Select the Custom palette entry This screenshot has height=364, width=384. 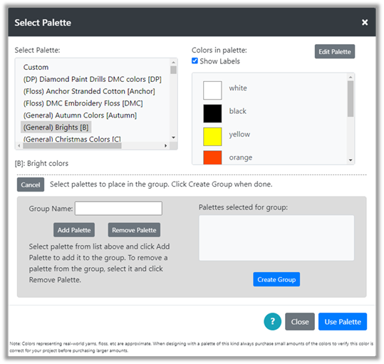coord(36,67)
